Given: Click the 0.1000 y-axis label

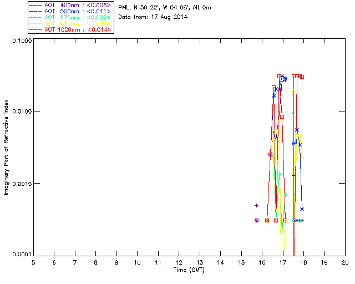Looking at the screenshot, I should (x=22, y=40).
